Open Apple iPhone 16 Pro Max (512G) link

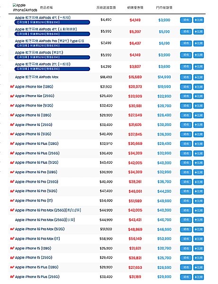click(40, 229)
